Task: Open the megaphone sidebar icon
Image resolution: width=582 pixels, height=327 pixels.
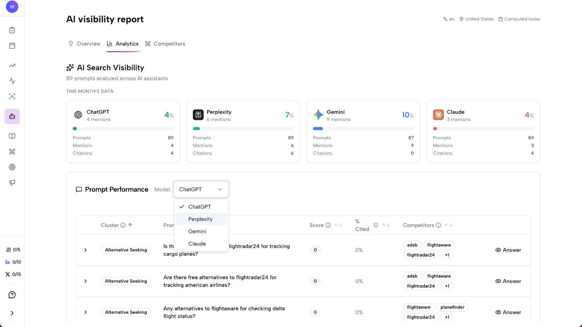Action: tap(12, 182)
